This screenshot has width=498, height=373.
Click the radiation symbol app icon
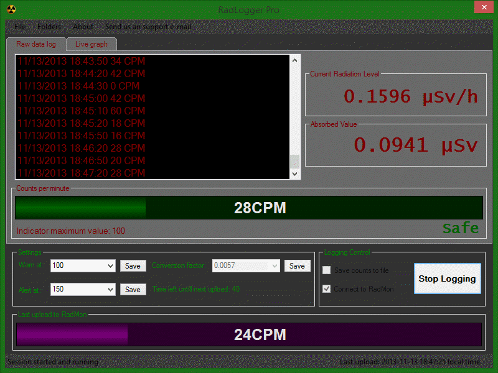click(x=11, y=9)
